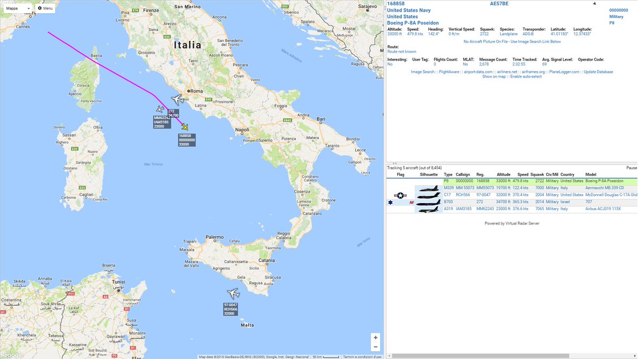The height and width of the screenshot is (359, 638).
Task: Open the FlightAware link
Action: pyautogui.click(x=449, y=72)
